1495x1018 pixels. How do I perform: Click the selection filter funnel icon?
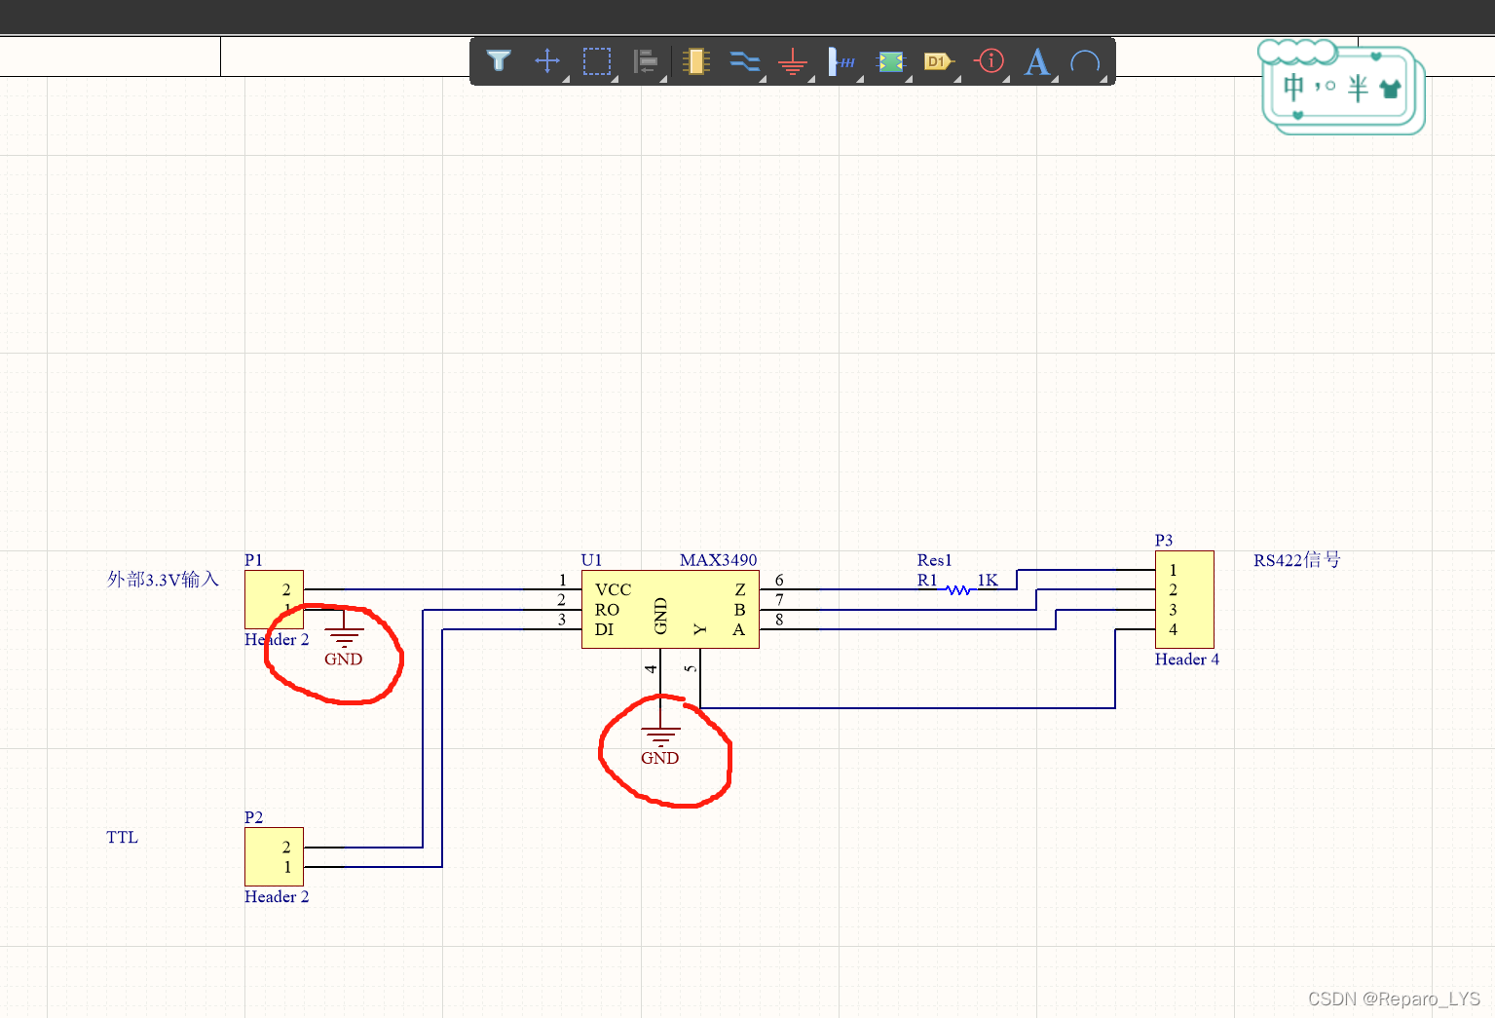pos(499,61)
